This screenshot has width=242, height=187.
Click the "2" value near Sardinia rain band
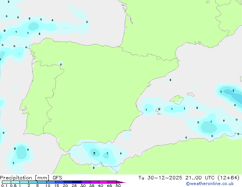click(x=233, y=91)
